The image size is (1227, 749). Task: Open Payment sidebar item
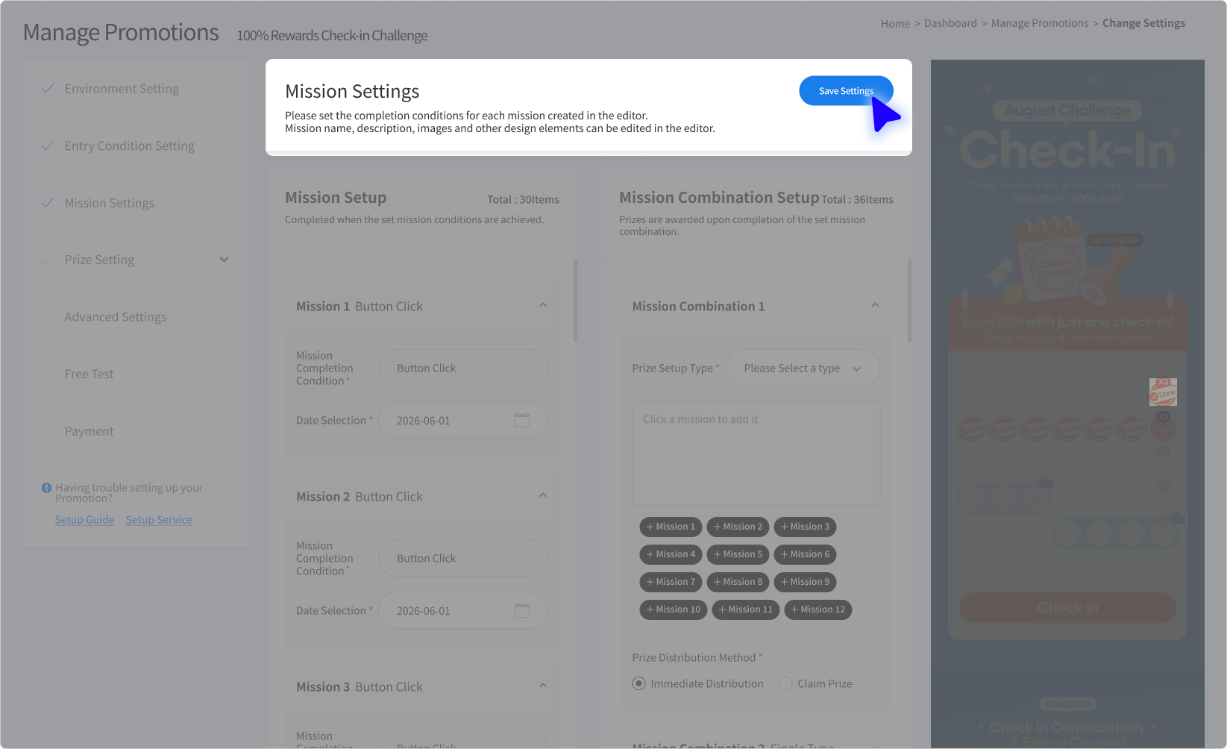coord(90,431)
